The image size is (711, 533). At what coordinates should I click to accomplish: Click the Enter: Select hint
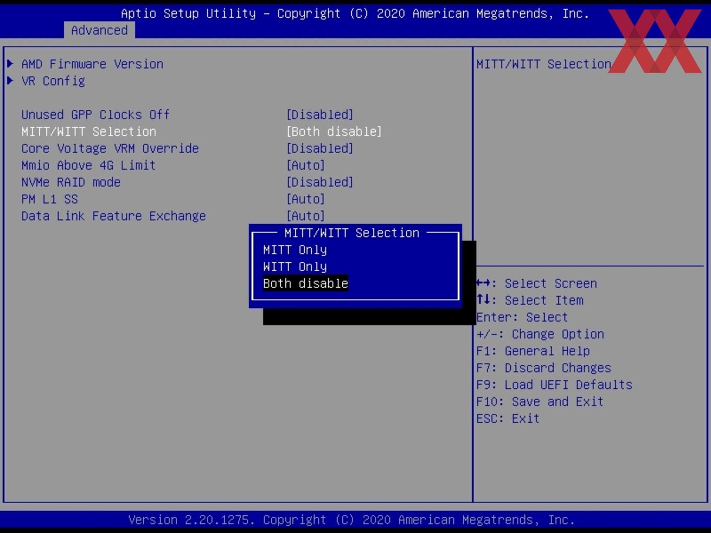[522, 317]
